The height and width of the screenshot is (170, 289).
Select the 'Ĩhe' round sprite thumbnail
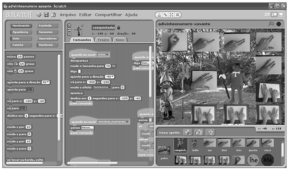[x=253, y=160]
